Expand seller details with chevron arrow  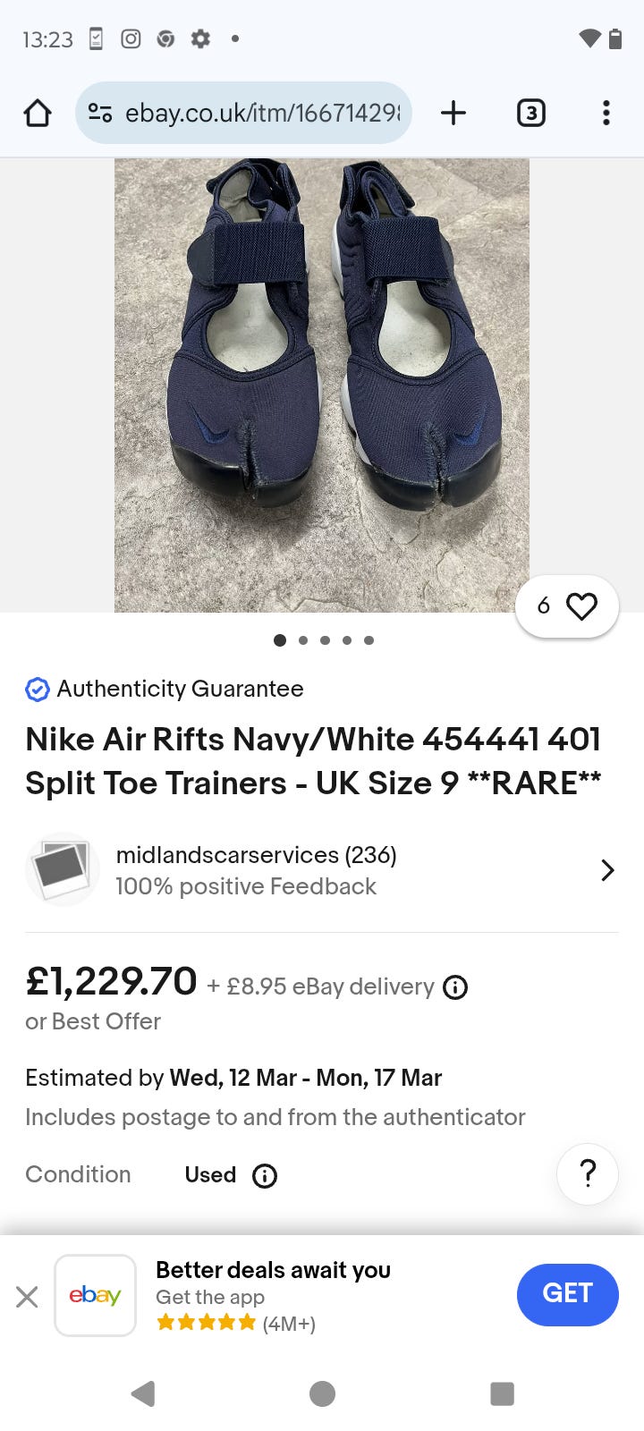point(607,870)
